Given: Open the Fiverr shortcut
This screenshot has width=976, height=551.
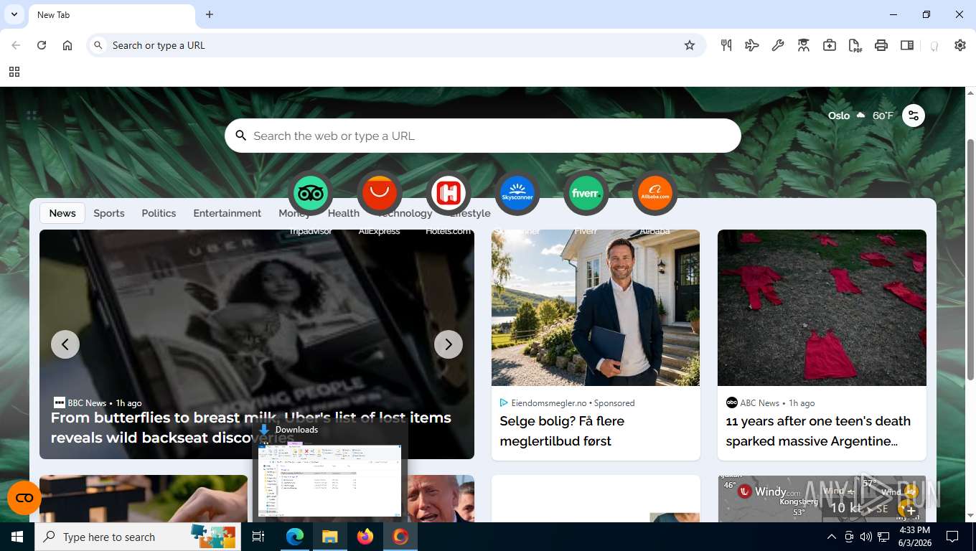Looking at the screenshot, I should pos(586,193).
